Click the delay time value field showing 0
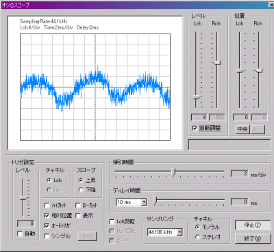Screen dimensions: 274x252 point(239,202)
